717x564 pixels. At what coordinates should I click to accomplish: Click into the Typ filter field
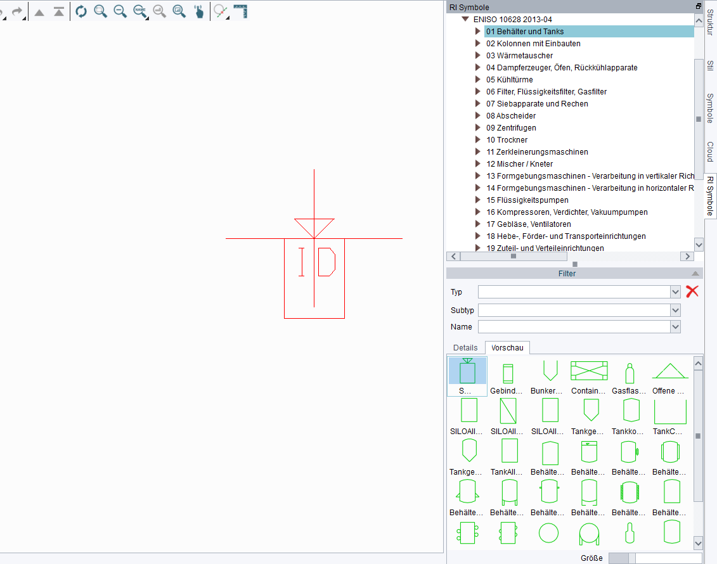574,292
